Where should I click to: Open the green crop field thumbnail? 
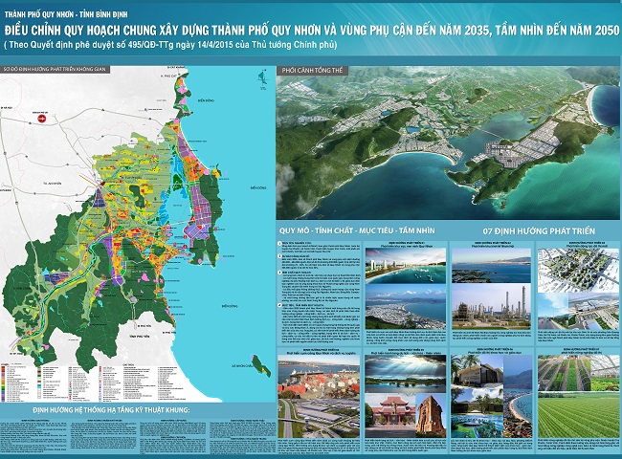coord(578,415)
